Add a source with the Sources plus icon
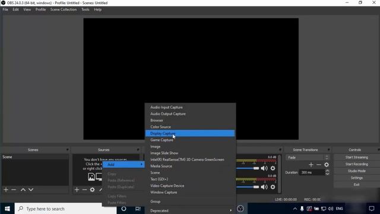The width and height of the screenshot is (380, 214). (77, 190)
